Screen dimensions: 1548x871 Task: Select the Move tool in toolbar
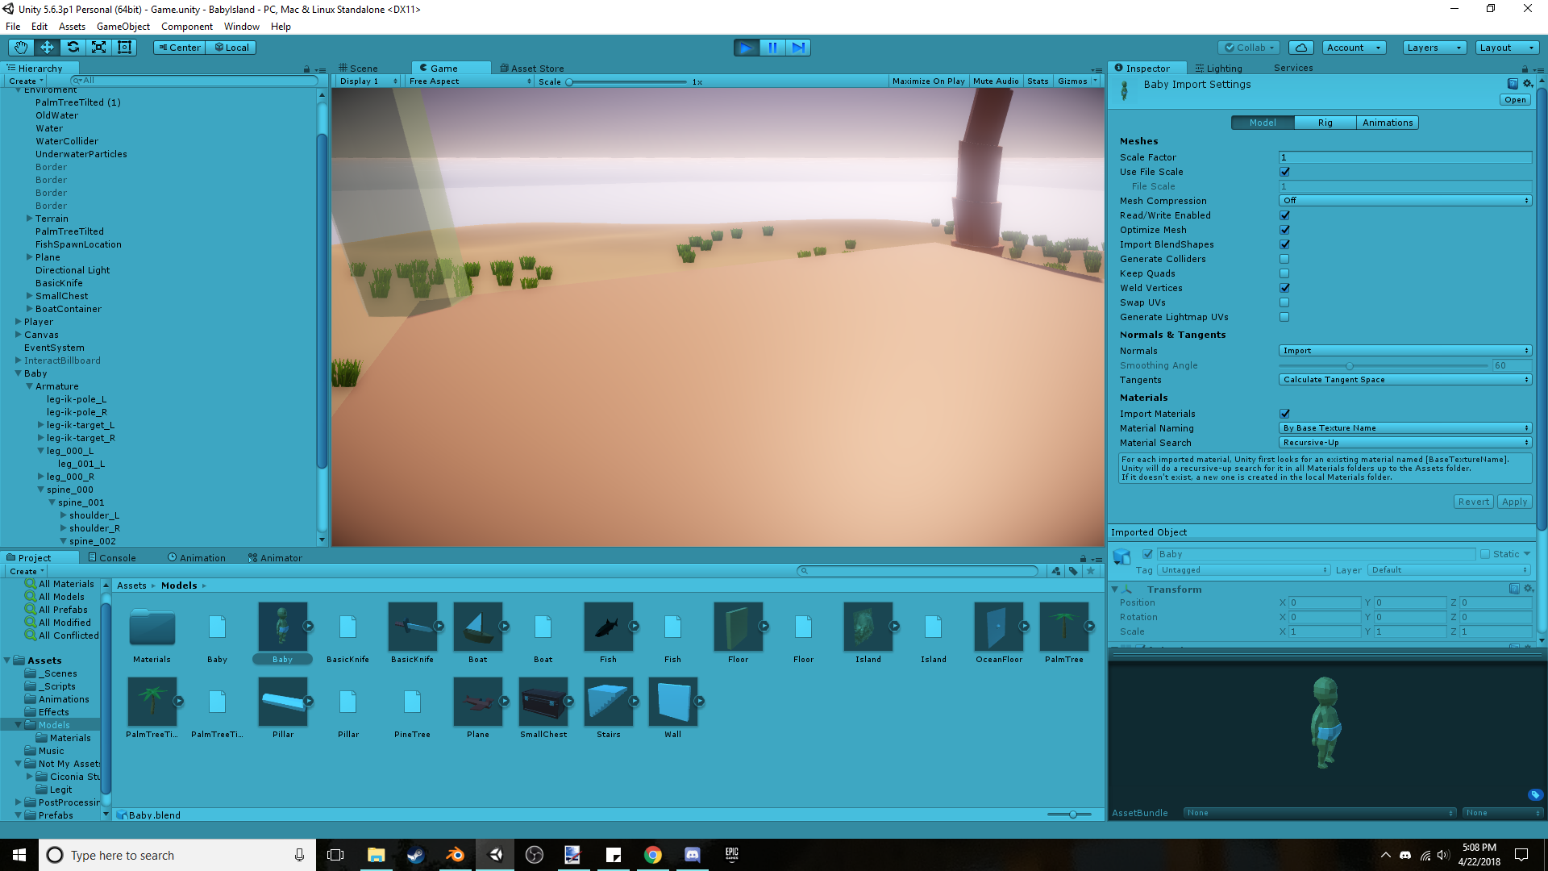tap(47, 48)
